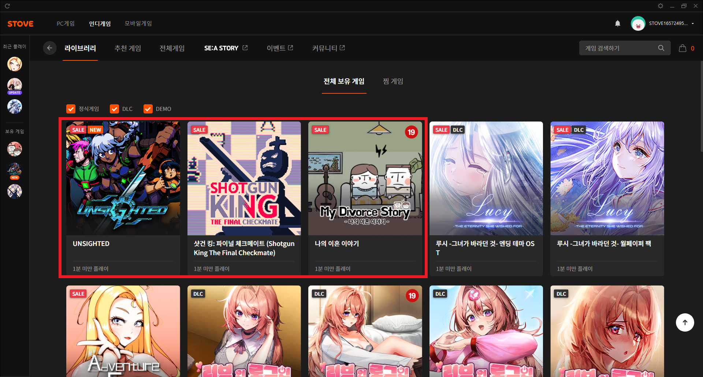
Task: Toggle the DLC filter checkbox
Action: coord(114,109)
